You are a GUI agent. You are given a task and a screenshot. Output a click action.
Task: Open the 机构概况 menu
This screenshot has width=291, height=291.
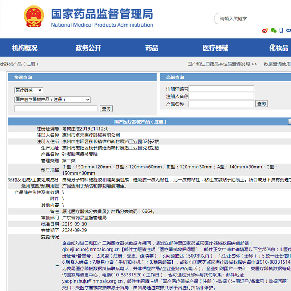point(25,48)
